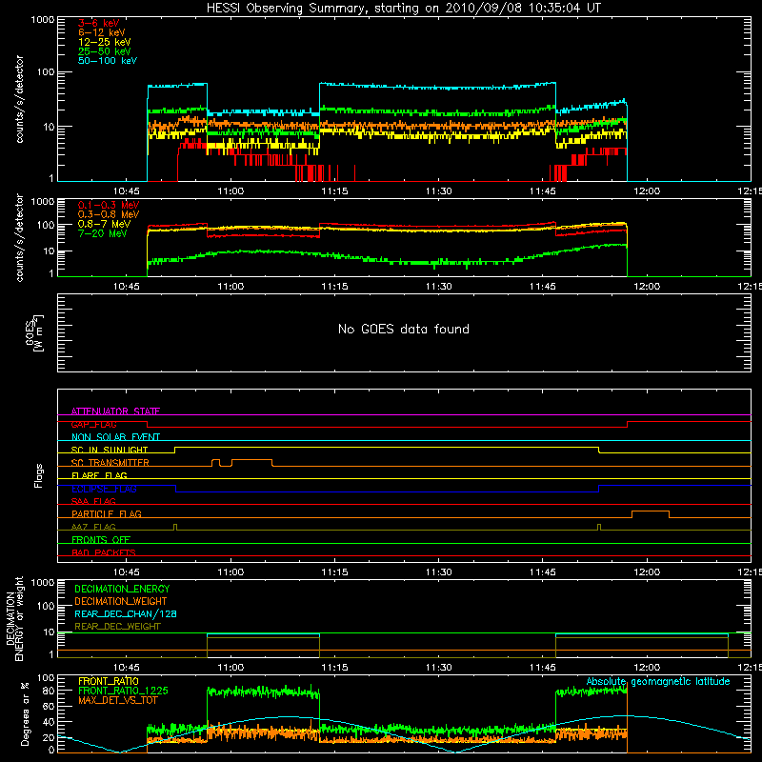762x762 pixels.
Task: Click 'Absolute geomagnetic latitude' legend text
Action: [658, 682]
